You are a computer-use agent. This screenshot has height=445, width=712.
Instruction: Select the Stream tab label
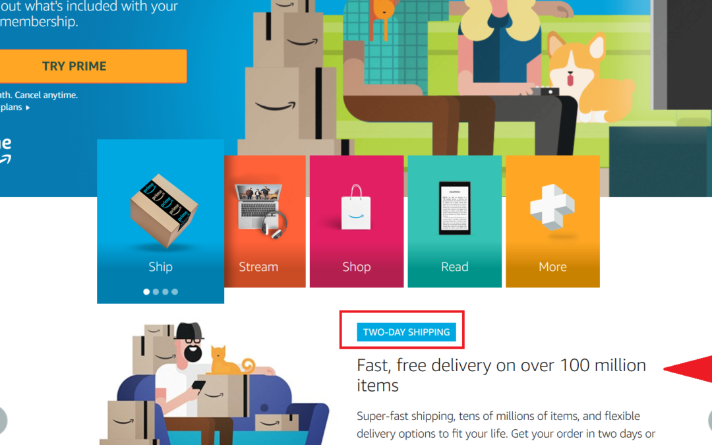coord(258,266)
